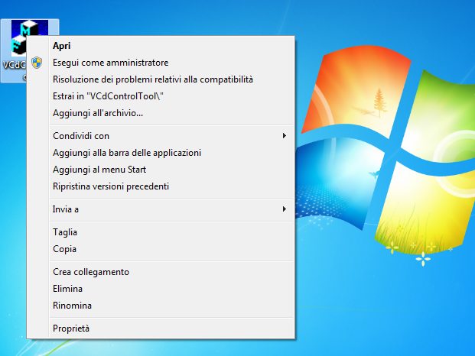
Task: Select Aggiungi al menu Start
Action: click(99, 170)
